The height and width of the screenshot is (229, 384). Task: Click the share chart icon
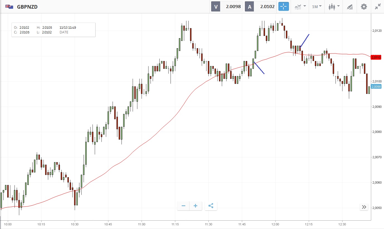211,206
